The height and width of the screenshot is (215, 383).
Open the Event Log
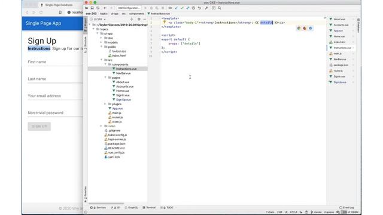346,207
